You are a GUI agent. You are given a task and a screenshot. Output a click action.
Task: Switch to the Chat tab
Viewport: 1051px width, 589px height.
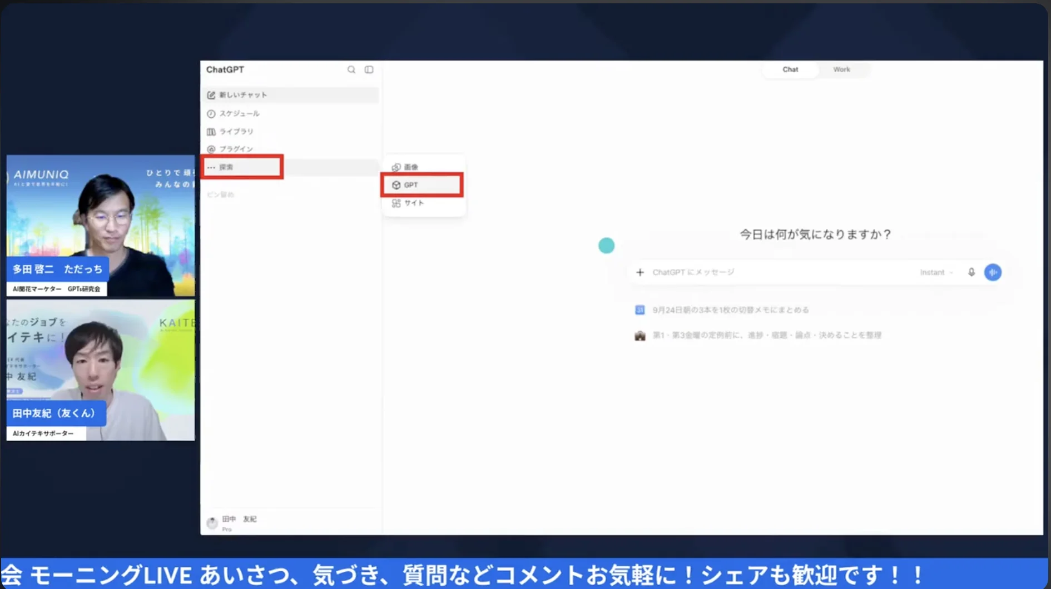coord(790,69)
